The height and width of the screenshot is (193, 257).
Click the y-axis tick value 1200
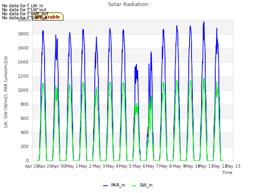coord(23,76)
